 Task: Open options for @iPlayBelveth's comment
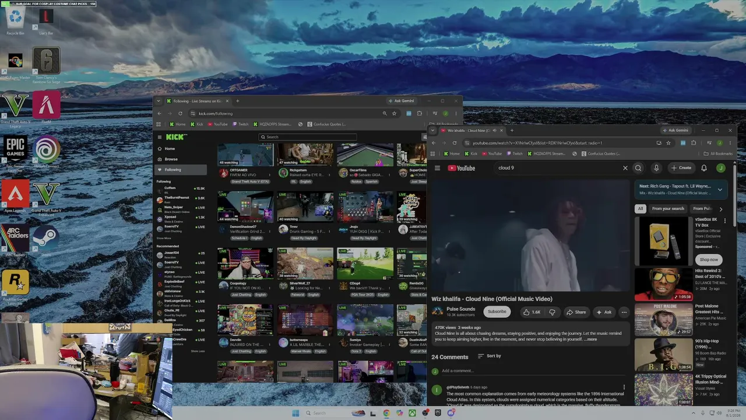pos(624,387)
